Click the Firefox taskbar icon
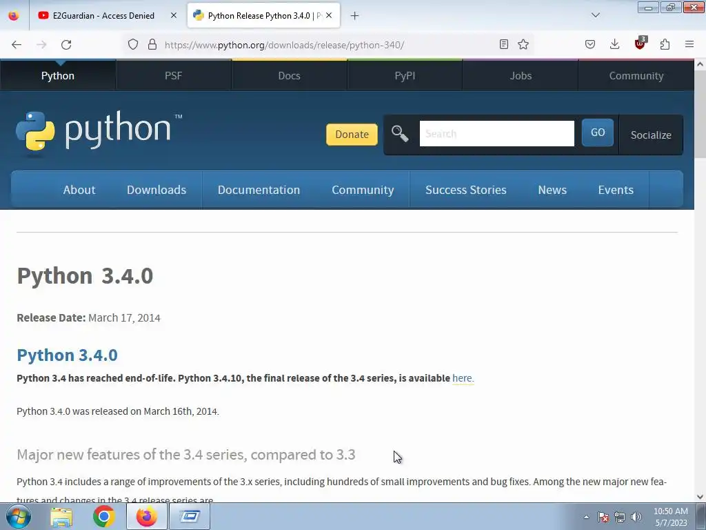 click(146, 516)
